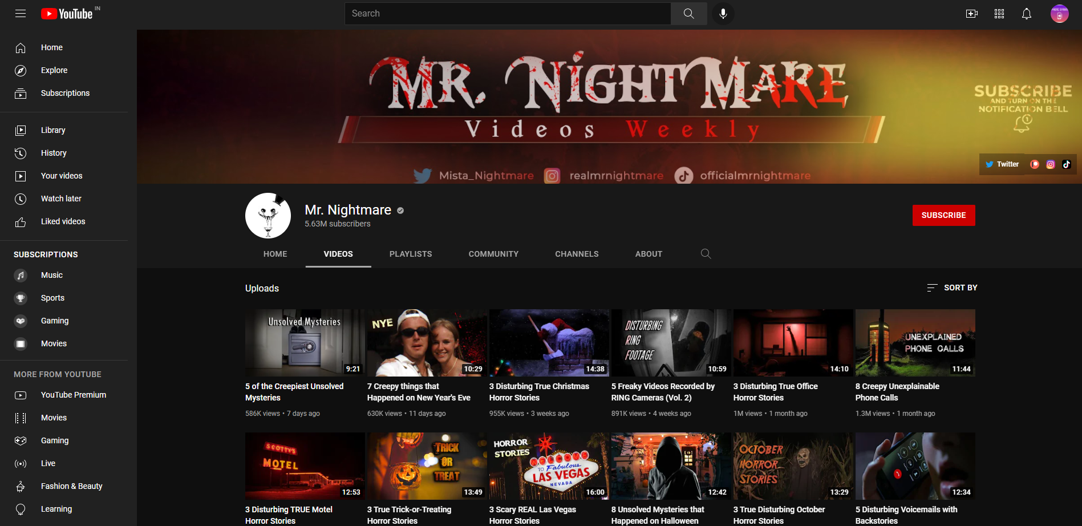
Task: Expand the Sort By options
Action: [952, 288]
